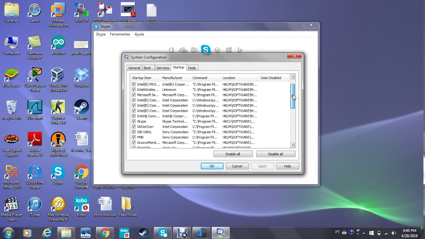This screenshot has height=239, width=425.
Task: Open the Kobo desktop shortcut
Action: click(x=81, y=207)
